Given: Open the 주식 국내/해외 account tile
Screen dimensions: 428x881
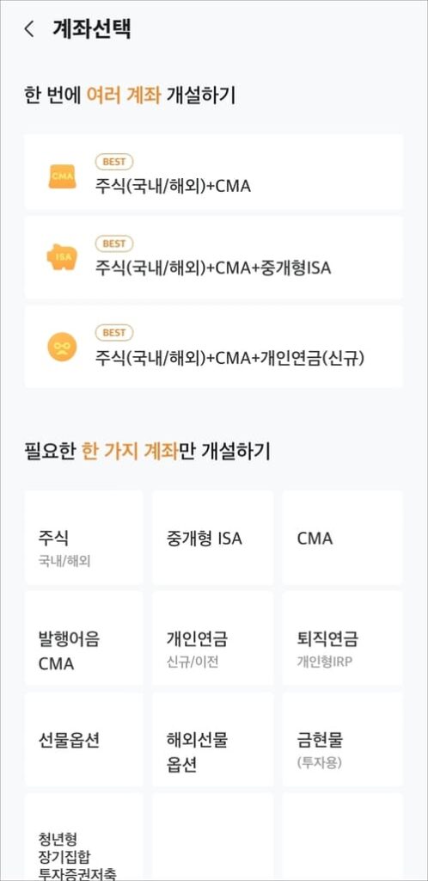Looking at the screenshot, I should 83,538.
